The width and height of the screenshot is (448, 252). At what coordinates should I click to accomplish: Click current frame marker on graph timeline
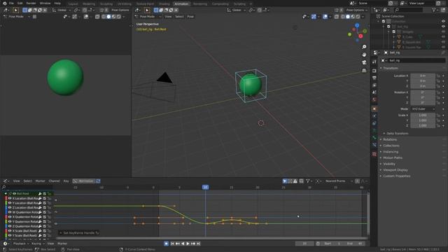click(205, 187)
